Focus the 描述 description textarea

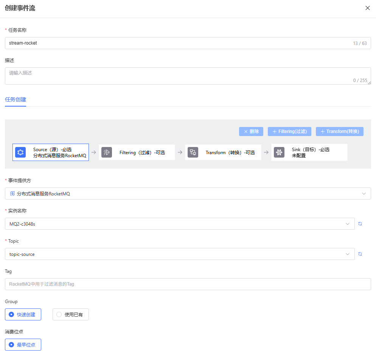(x=188, y=76)
